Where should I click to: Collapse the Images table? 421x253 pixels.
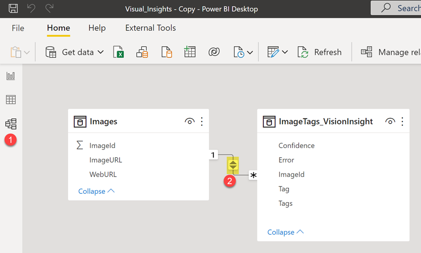pos(96,191)
